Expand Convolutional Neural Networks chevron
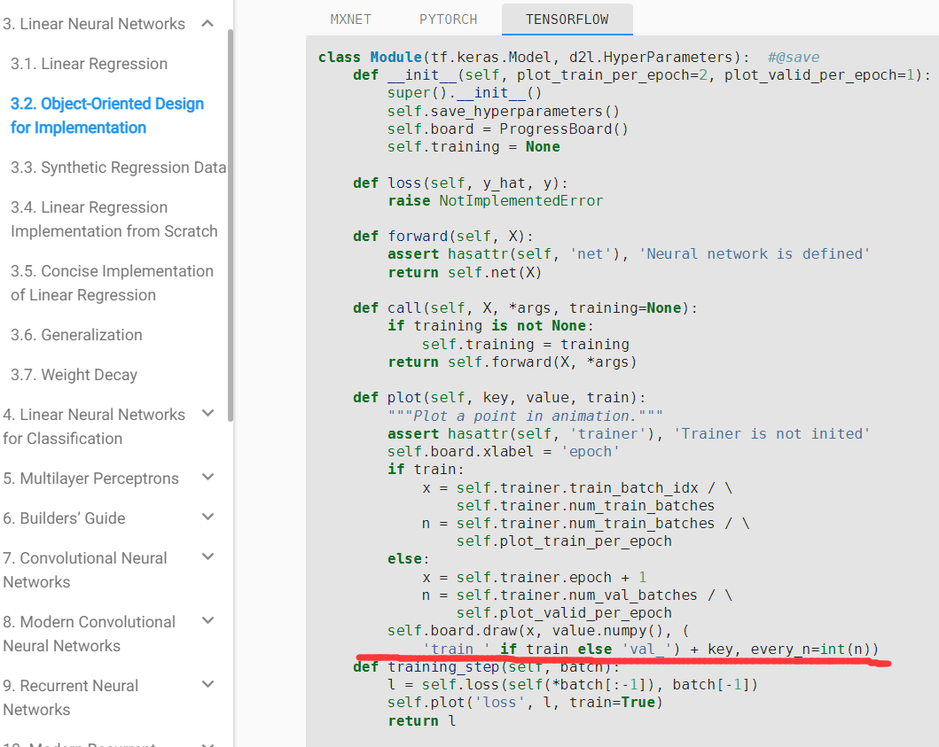 click(207, 556)
